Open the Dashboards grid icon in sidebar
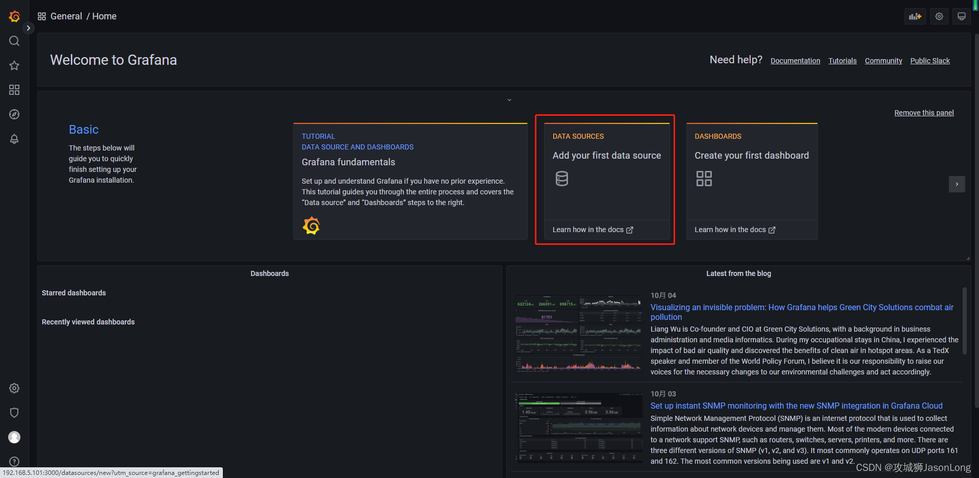979x478 pixels. [x=14, y=90]
